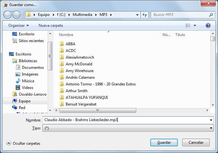The image size is (218, 153).
Task: Click the file list vertical scrollbar thumb
Action: [213, 39]
